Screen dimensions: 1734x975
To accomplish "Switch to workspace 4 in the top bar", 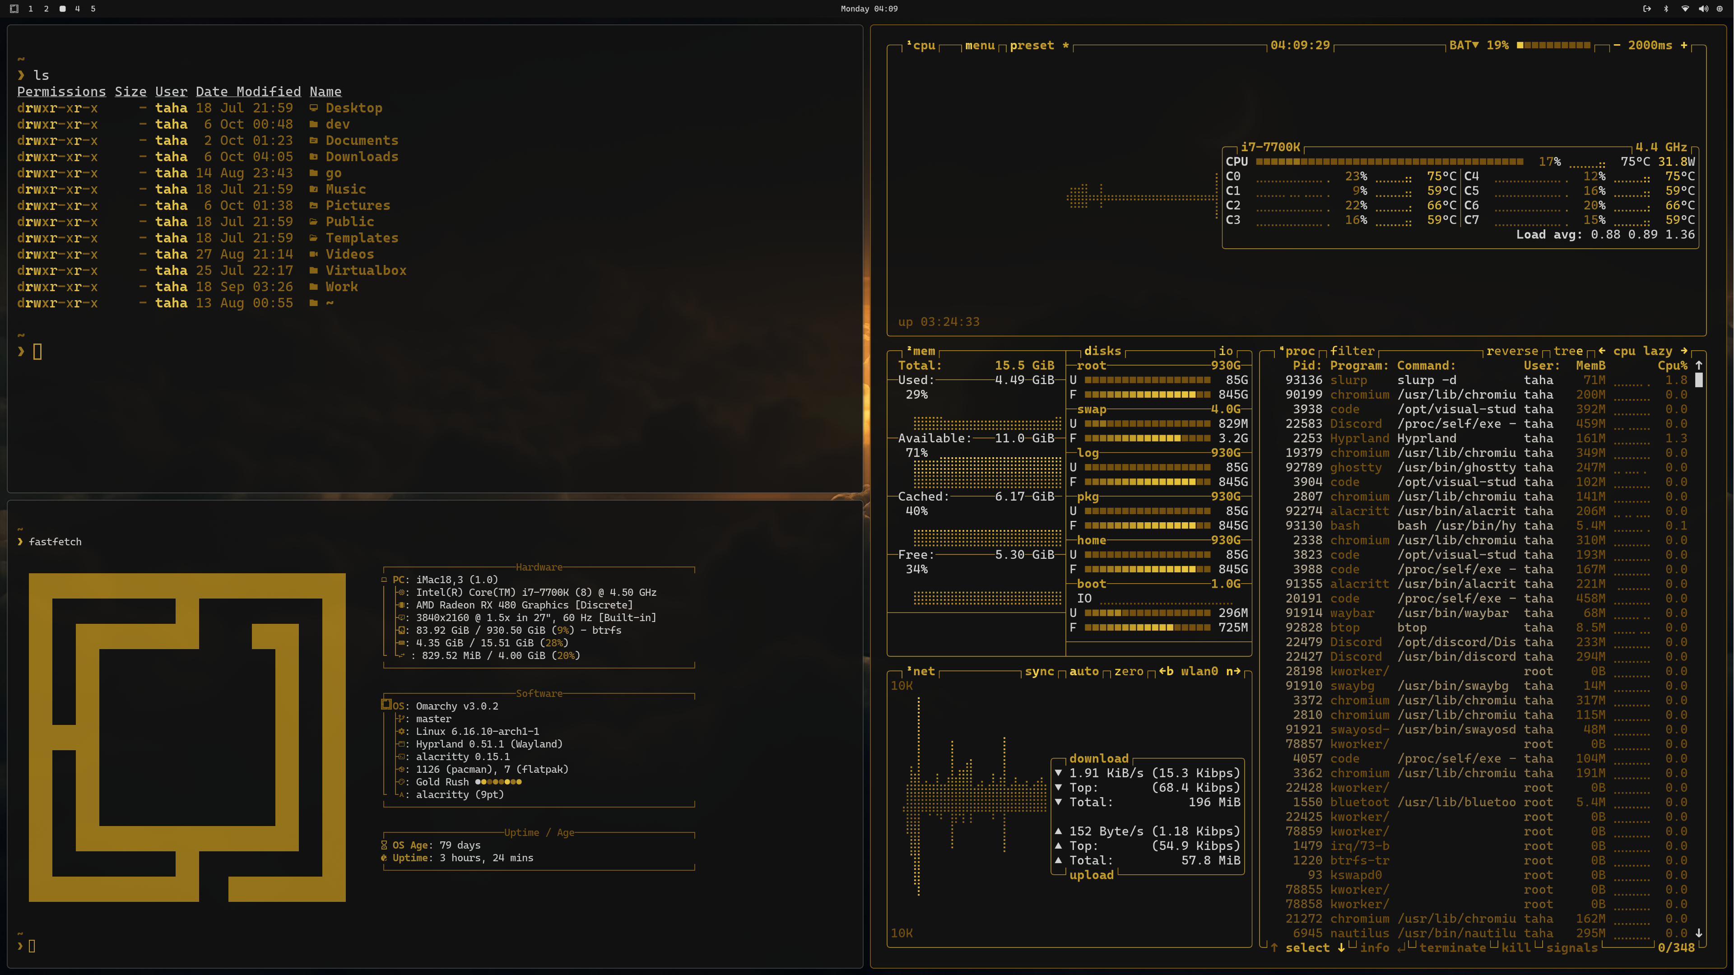I will click(77, 9).
